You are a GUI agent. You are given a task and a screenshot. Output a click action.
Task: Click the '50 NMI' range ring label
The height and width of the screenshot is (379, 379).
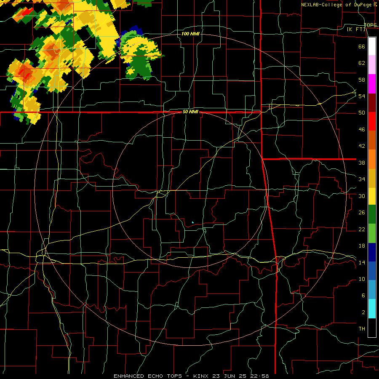[x=190, y=112]
